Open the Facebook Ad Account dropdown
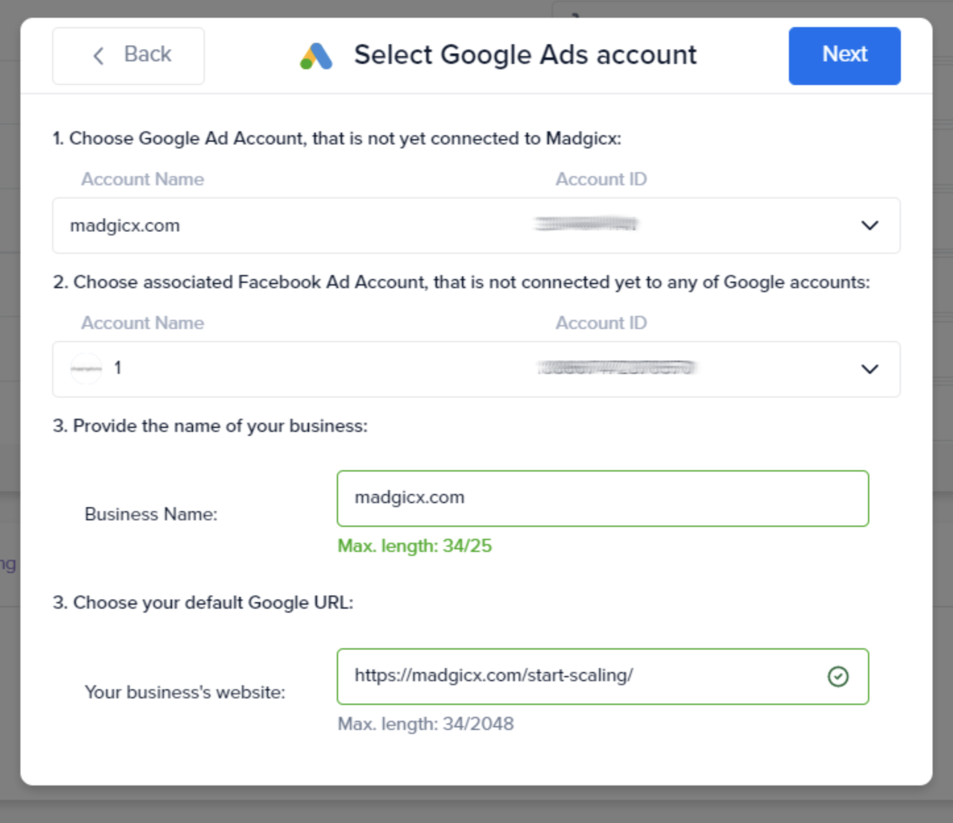The height and width of the screenshot is (823, 953). [476, 369]
